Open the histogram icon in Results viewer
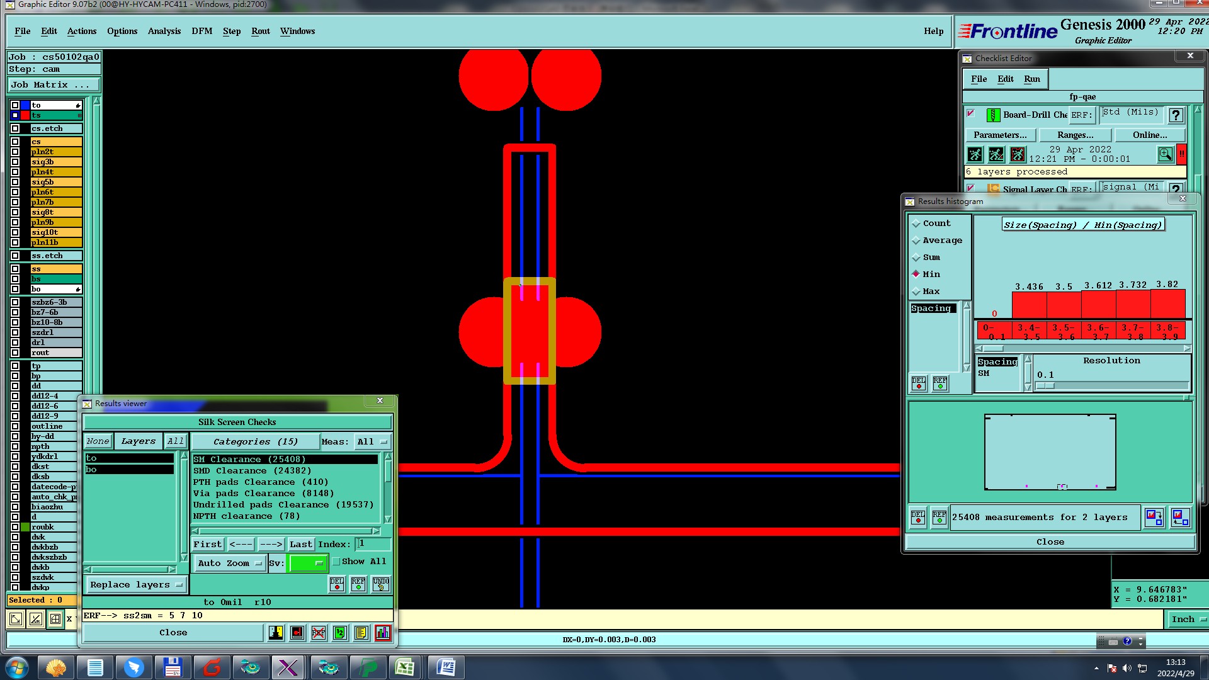 tap(382, 633)
